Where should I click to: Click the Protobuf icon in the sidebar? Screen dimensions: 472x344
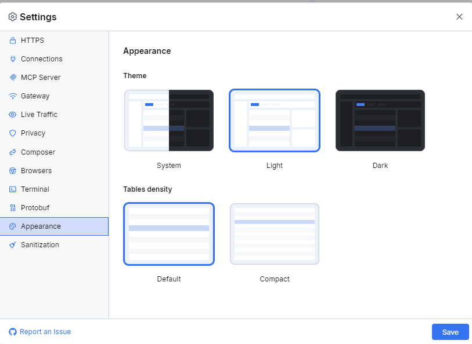pyautogui.click(x=11, y=207)
